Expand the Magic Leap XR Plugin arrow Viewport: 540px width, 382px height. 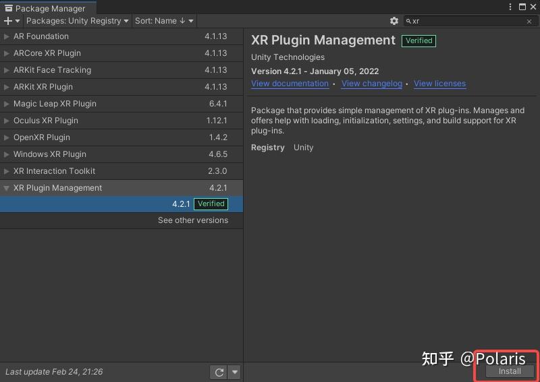point(6,104)
